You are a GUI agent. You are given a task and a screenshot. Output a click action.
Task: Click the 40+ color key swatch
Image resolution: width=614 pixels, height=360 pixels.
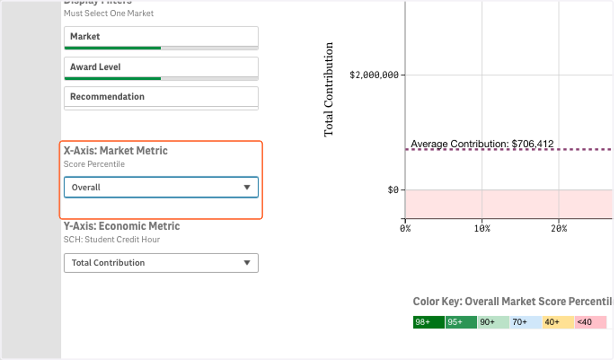(558, 322)
